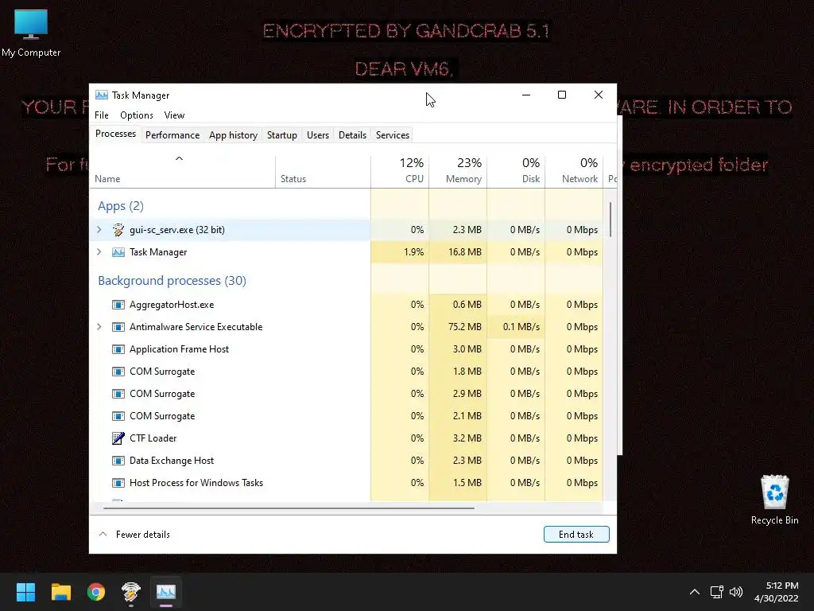Expand Antimalware Service Executable group
Viewport: 814px width, 611px height.
tap(99, 327)
